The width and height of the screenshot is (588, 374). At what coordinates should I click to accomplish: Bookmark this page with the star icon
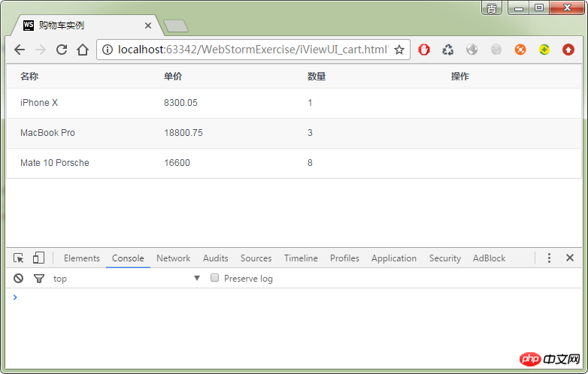coord(399,50)
